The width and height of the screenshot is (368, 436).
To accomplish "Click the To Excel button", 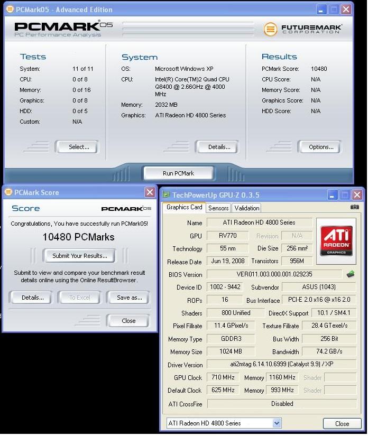I will click(x=79, y=298).
